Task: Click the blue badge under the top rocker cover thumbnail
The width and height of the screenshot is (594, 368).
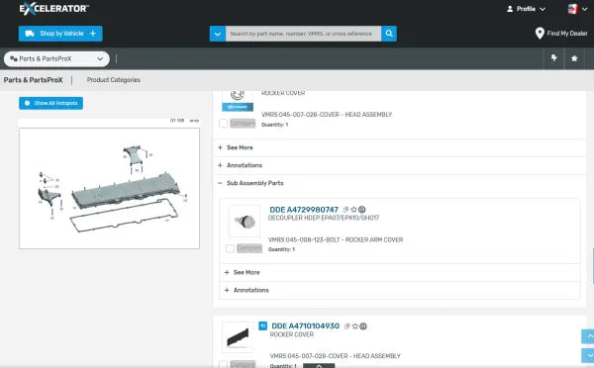Action: click(238, 107)
